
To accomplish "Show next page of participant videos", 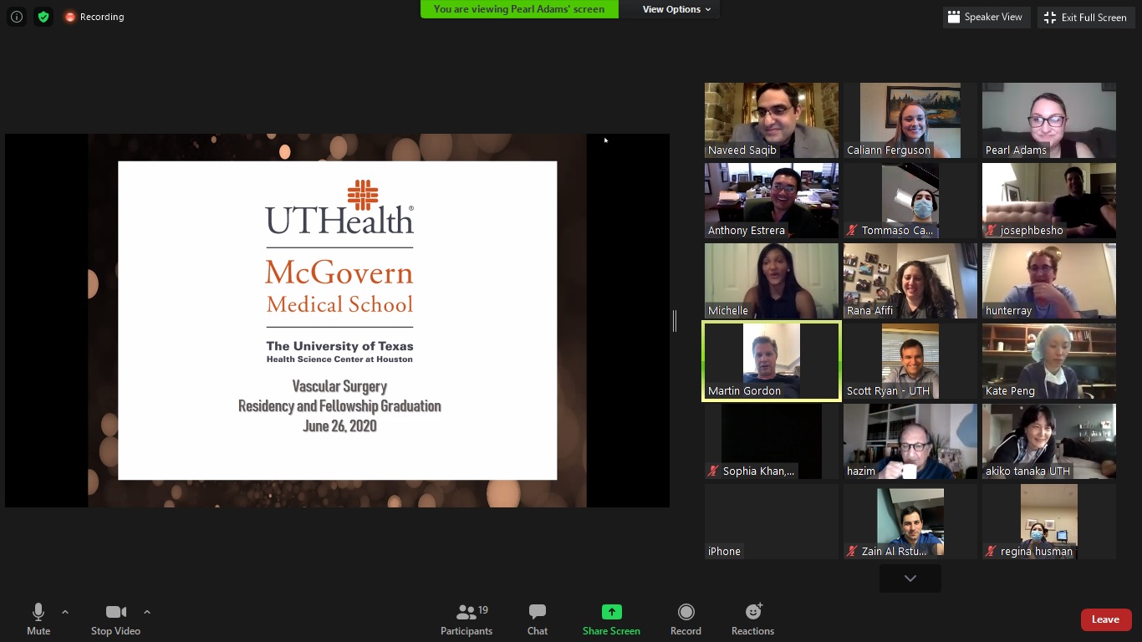I will click(910, 578).
